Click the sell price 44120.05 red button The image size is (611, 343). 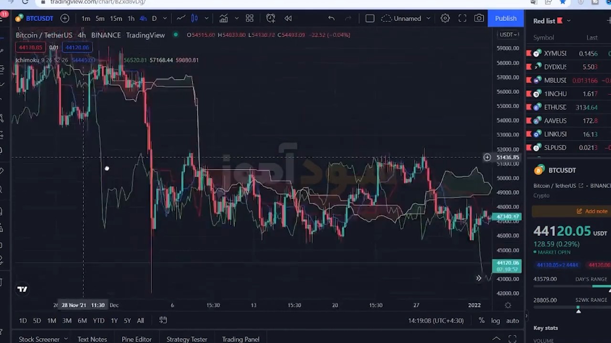31,47
